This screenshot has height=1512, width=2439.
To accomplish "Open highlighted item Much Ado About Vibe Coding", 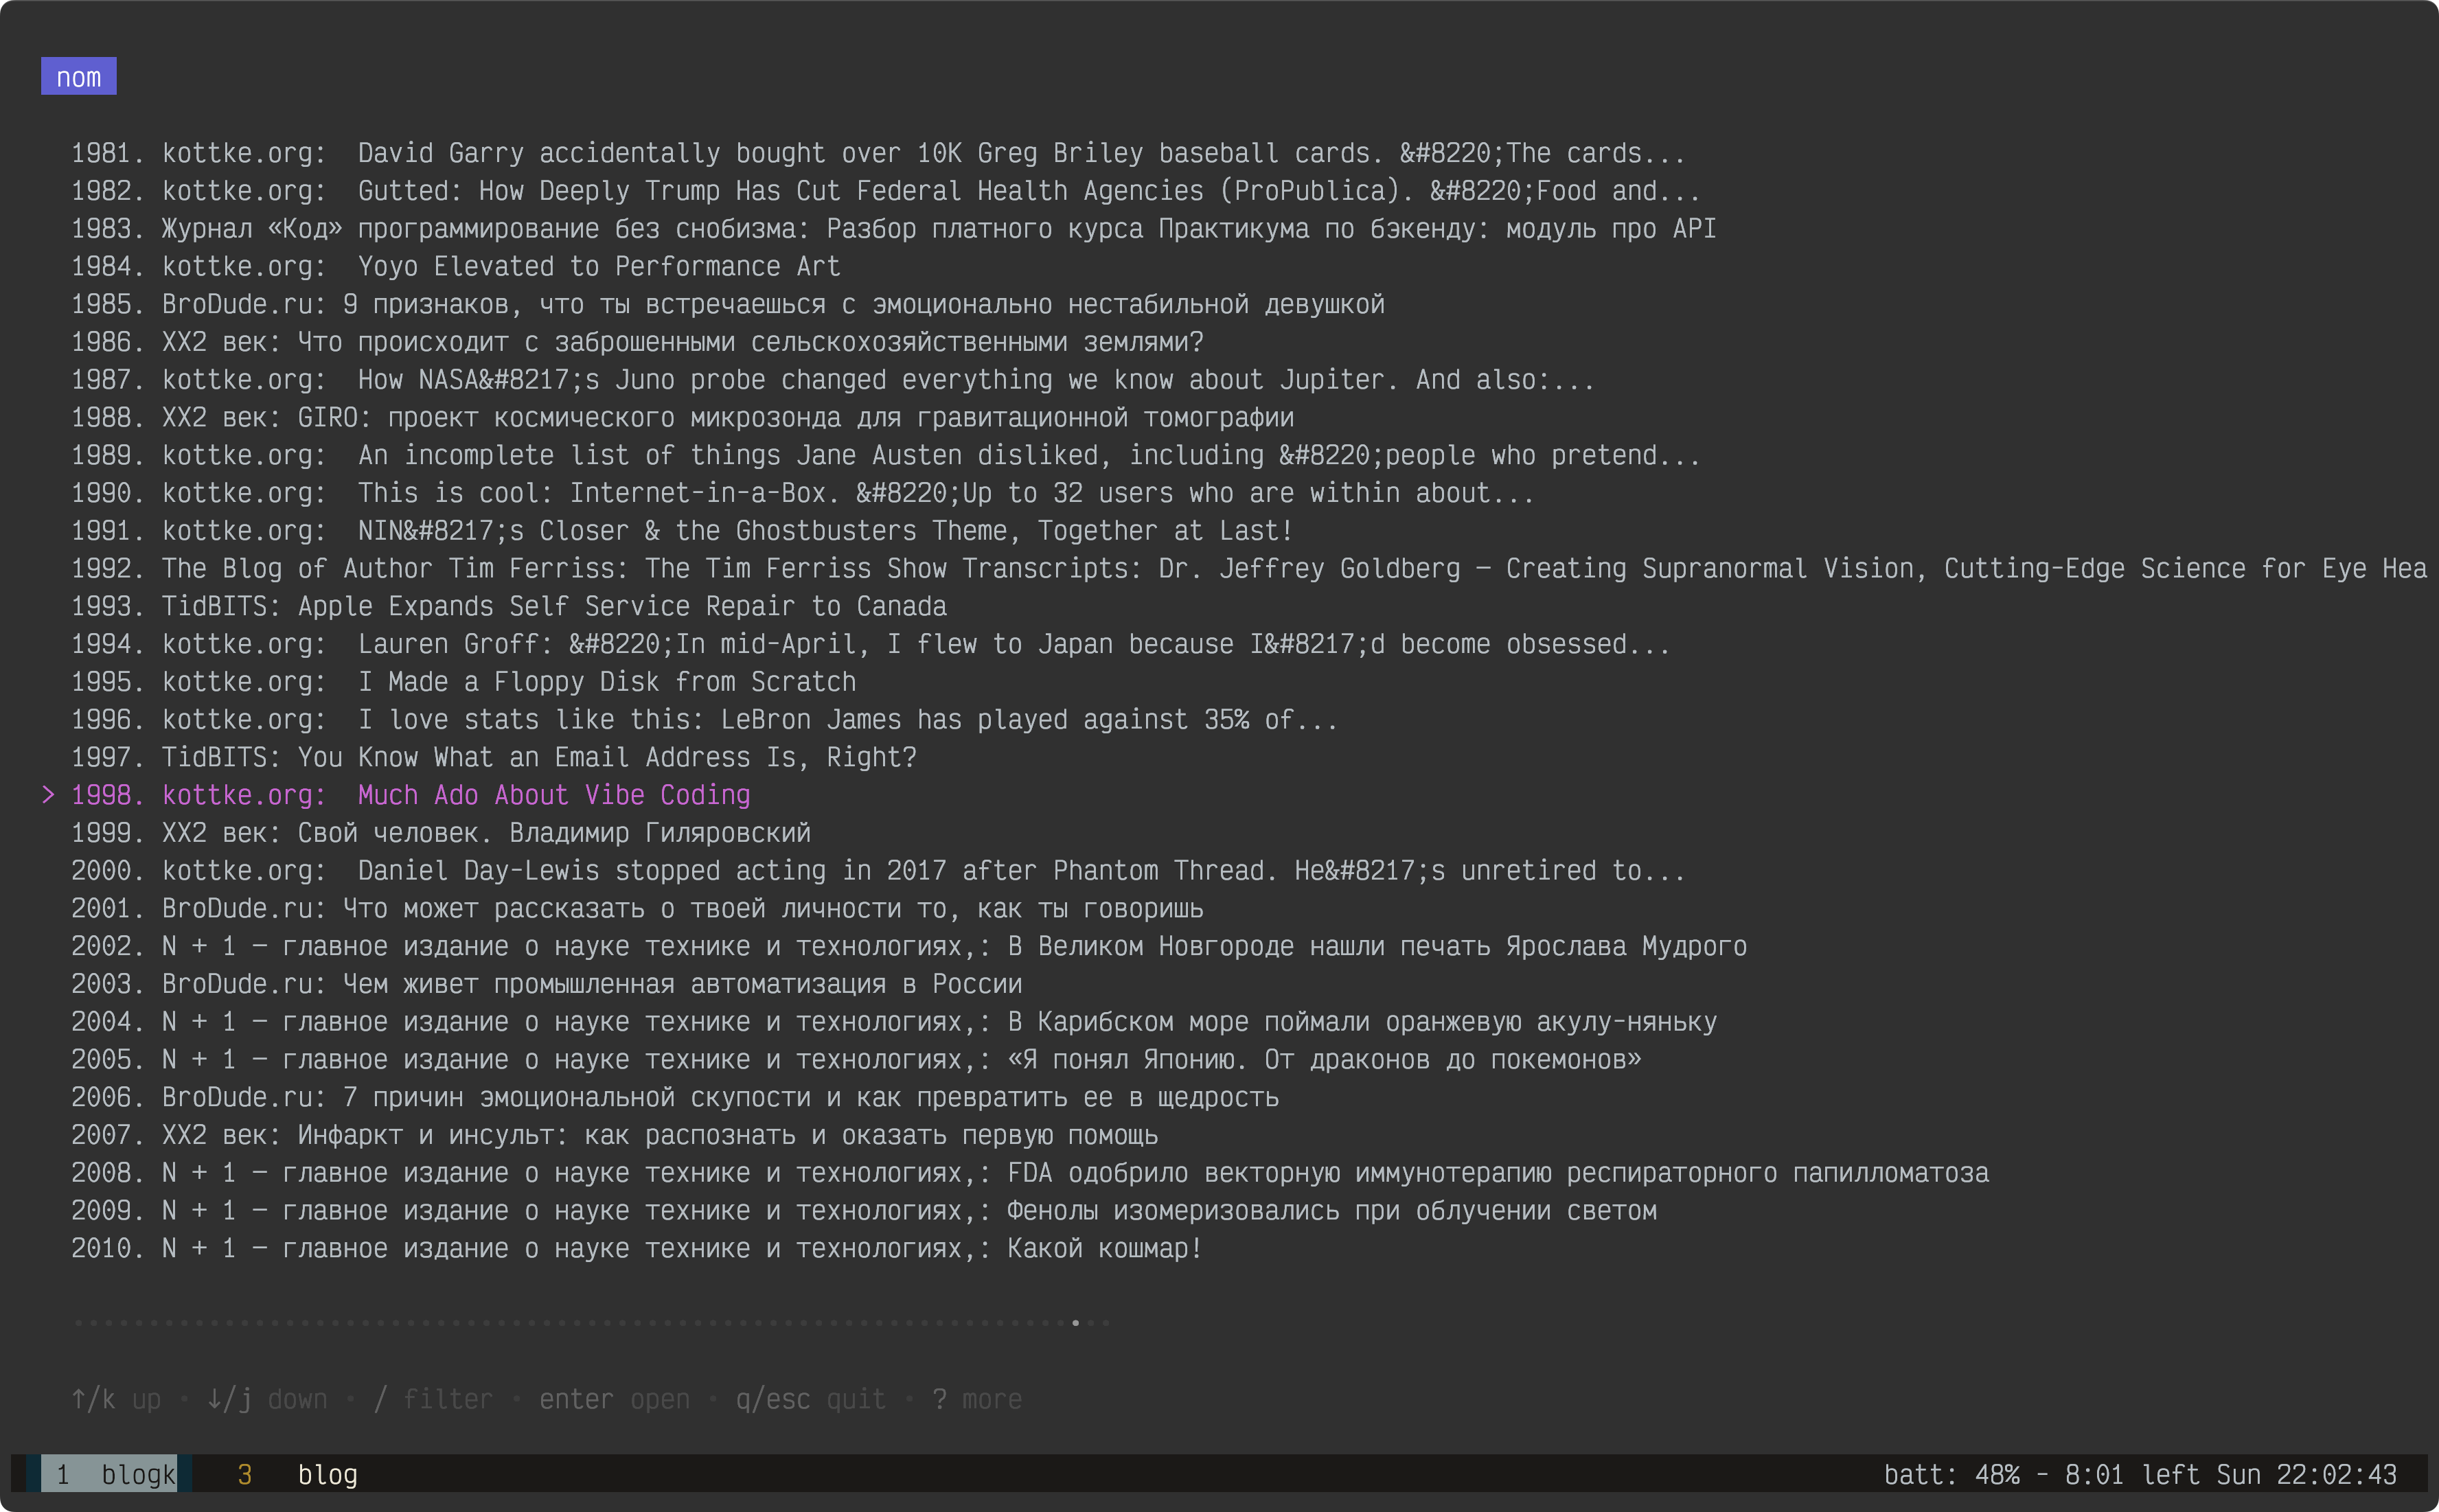I will (x=410, y=795).
